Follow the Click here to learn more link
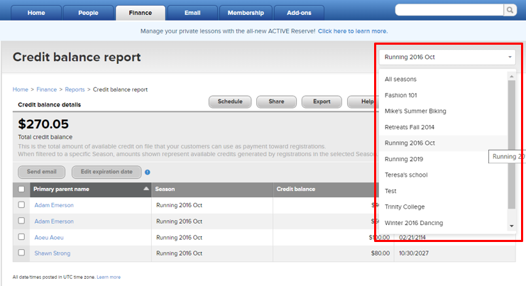 pos(352,31)
